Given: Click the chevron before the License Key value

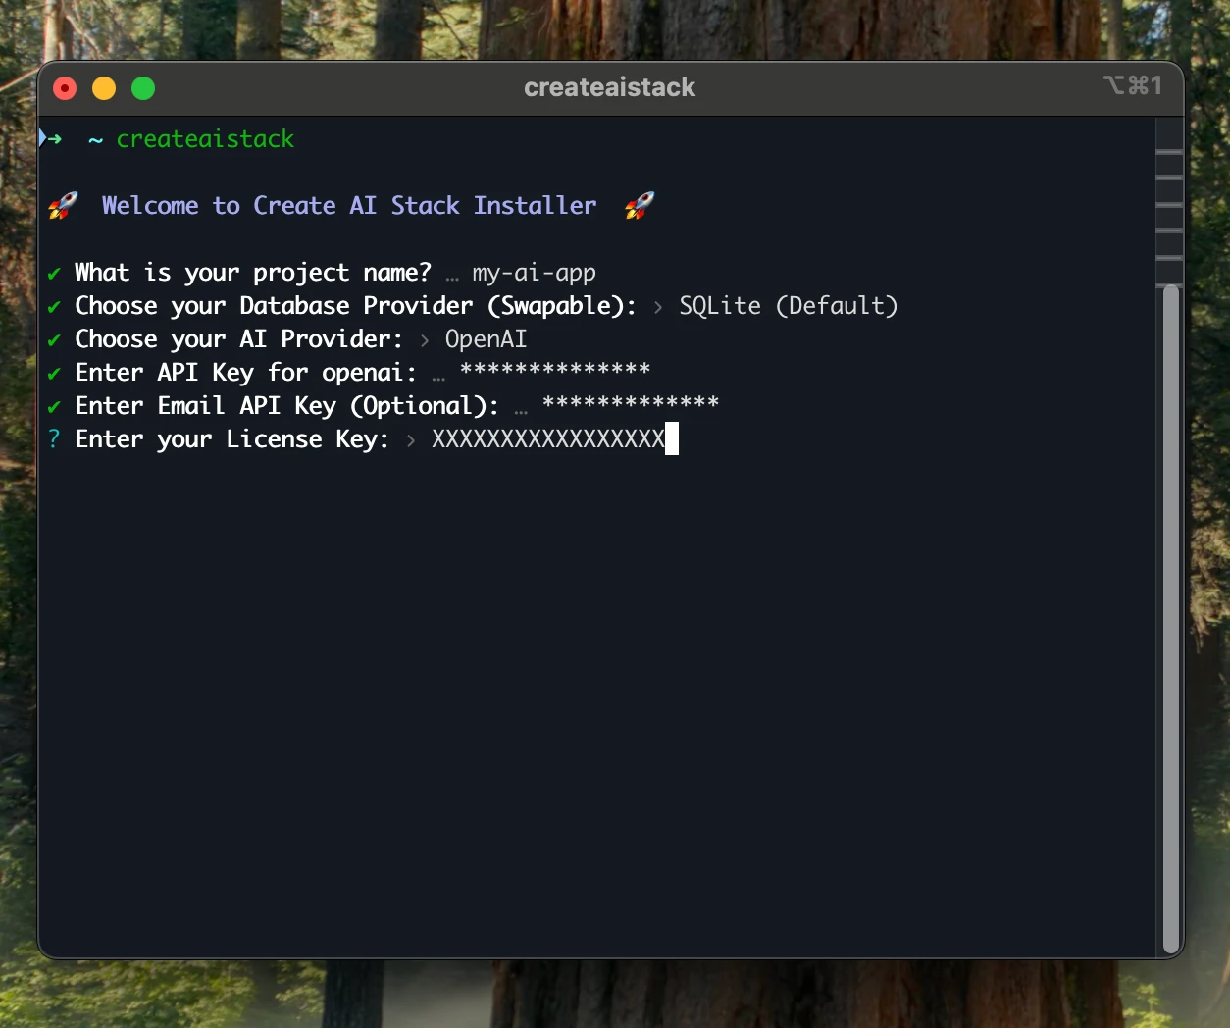Looking at the screenshot, I should [x=411, y=440].
